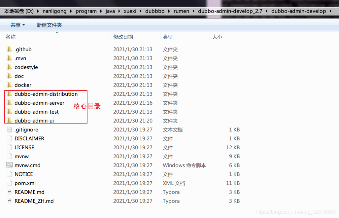Select the file name README_ZH.md

tap(34, 201)
